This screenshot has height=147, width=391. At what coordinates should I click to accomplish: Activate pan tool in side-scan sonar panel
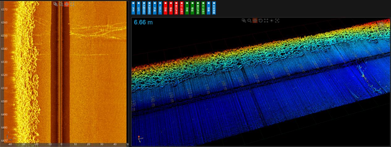[x=67, y=4]
